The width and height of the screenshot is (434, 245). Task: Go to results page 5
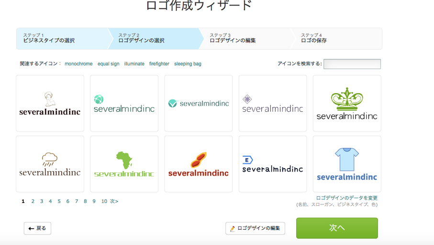tap(59, 202)
